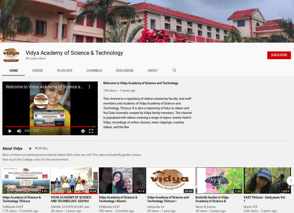Click the player title overlay text
Screen dimensions: 294x213
pyautogui.click(x=44, y=87)
